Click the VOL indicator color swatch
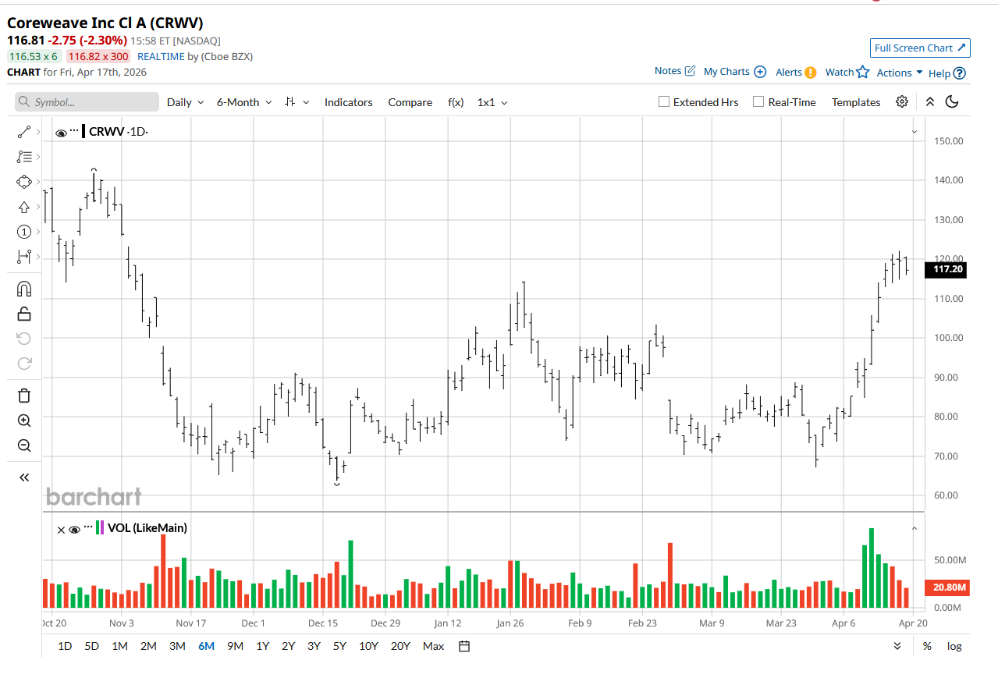Screen dimensions: 998x685 [100, 527]
